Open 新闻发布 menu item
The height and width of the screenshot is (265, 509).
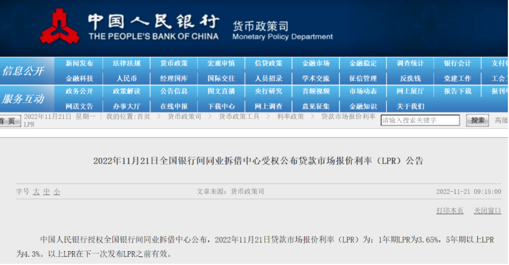click(79, 64)
